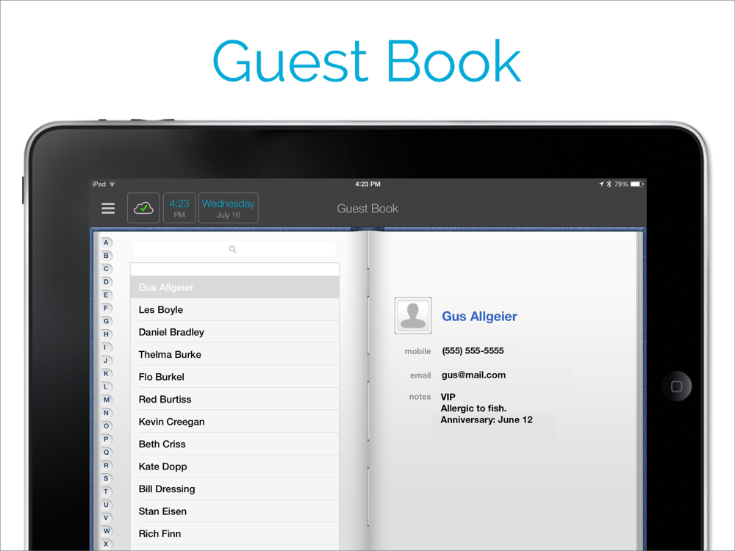
Task: Jump to index tab J
Action: coord(107,360)
